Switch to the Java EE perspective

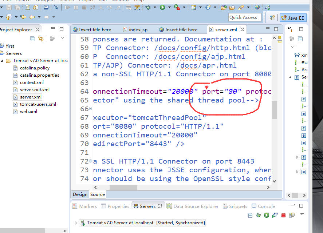293,18
